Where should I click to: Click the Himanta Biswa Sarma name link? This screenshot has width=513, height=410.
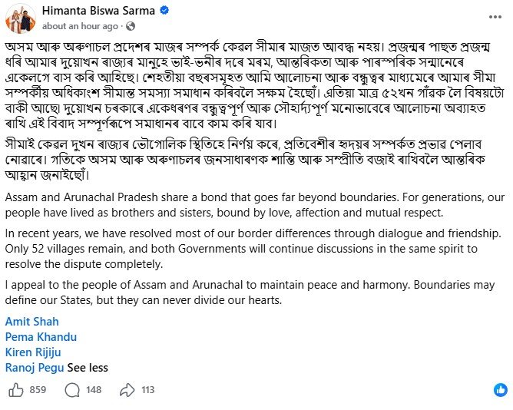(98, 11)
